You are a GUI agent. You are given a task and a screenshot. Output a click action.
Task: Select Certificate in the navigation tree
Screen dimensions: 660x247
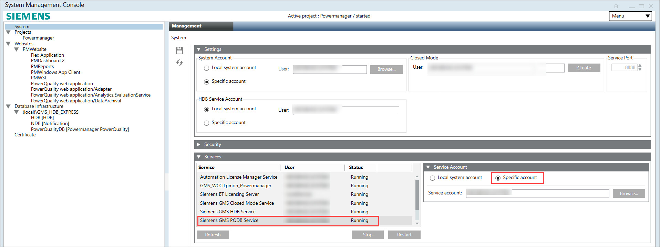(x=25, y=135)
